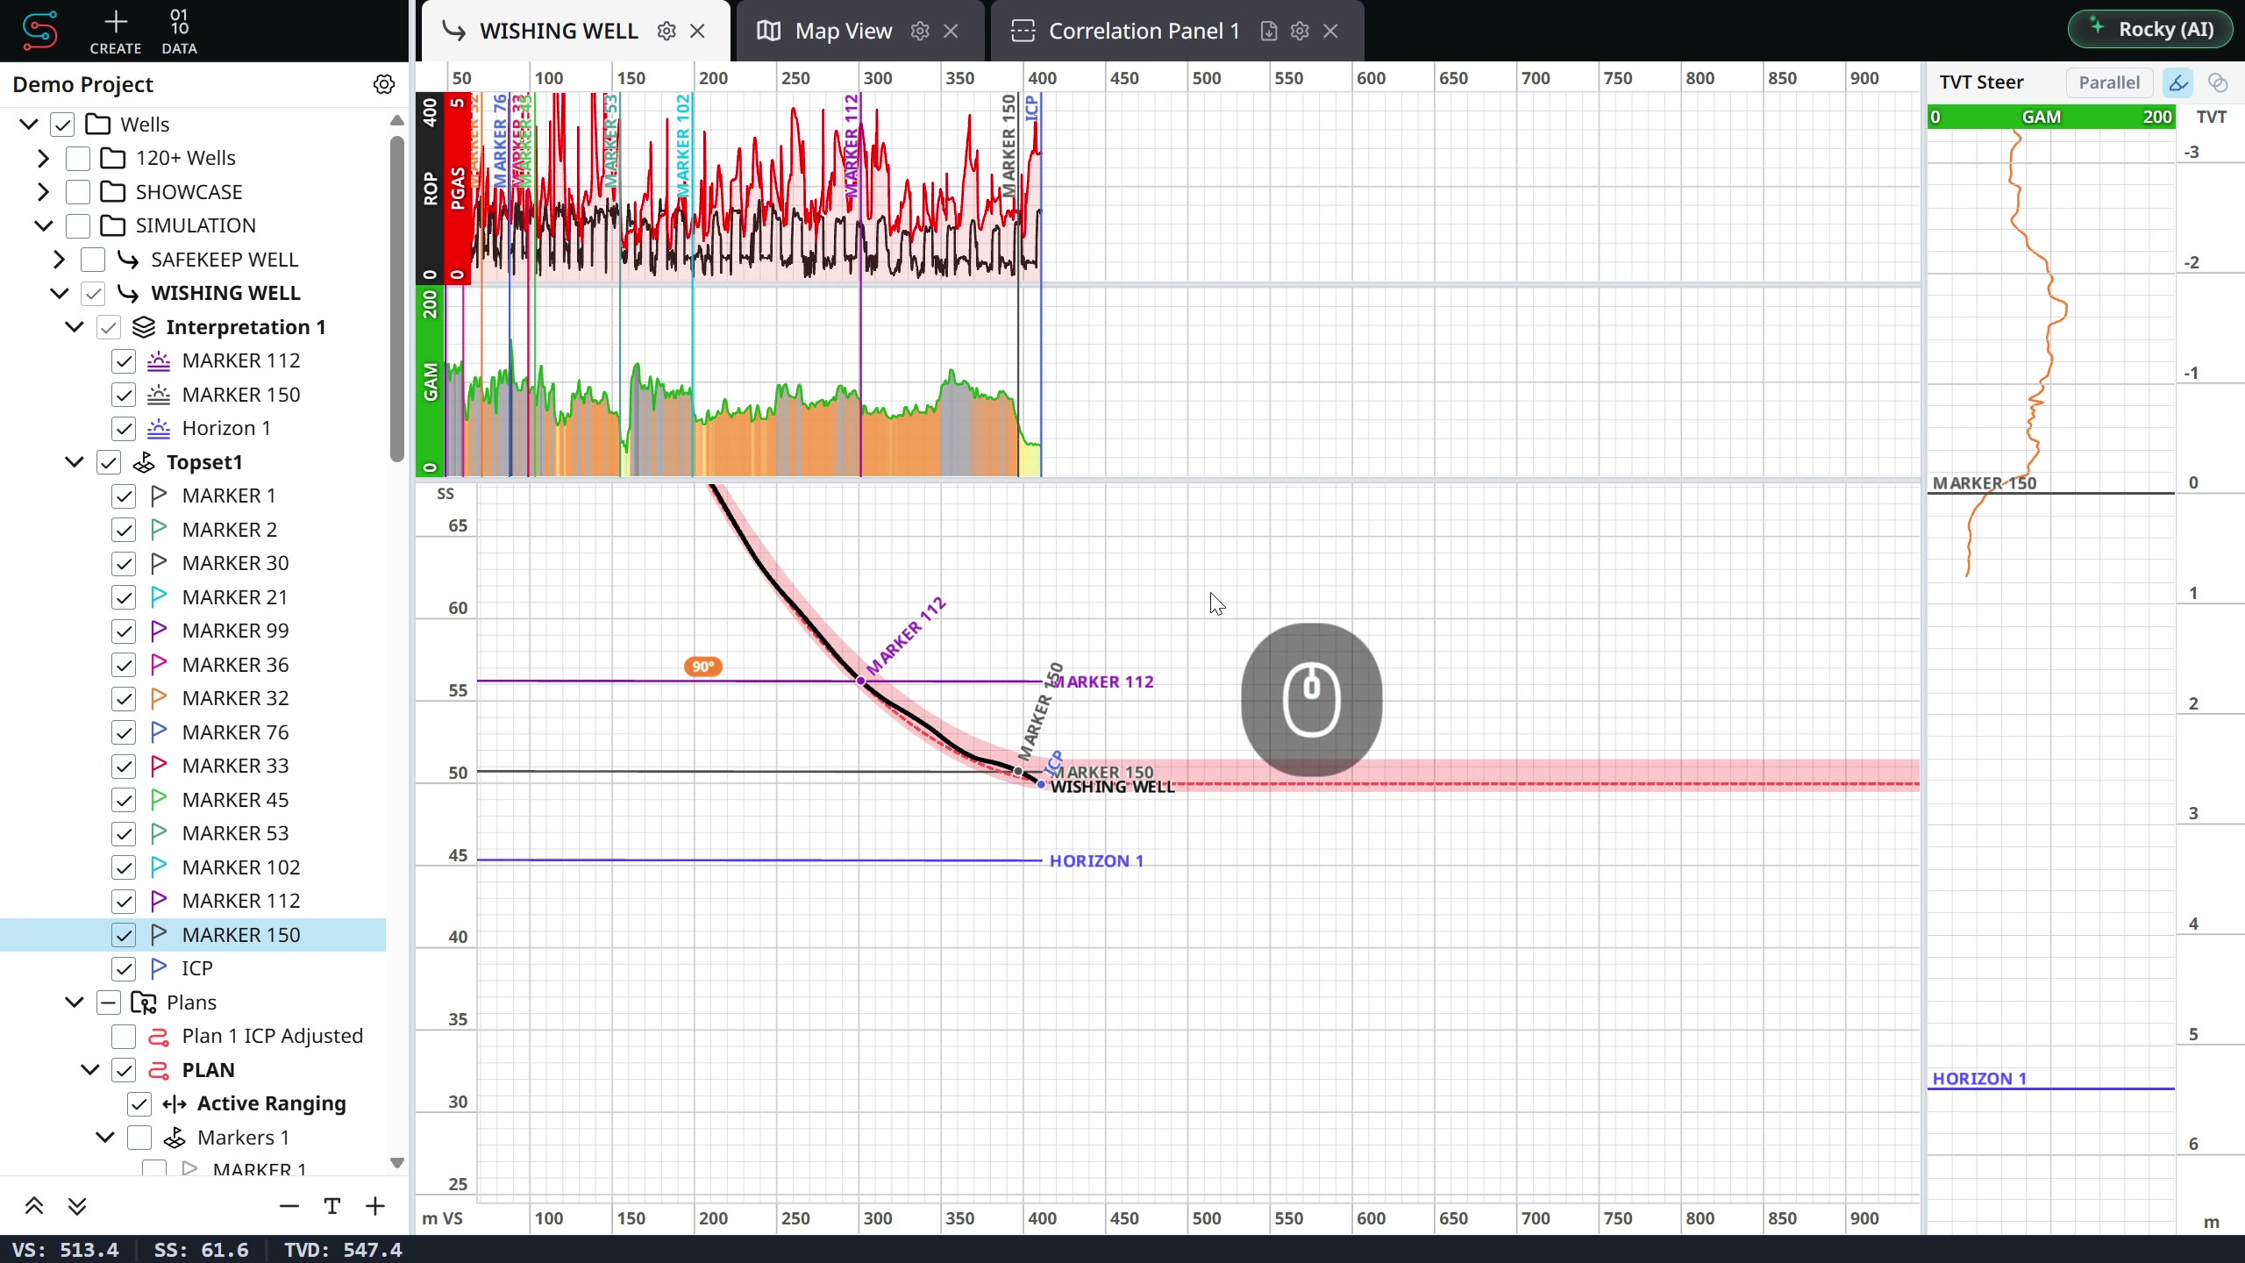The height and width of the screenshot is (1263, 2245).
Task: Open Correlation Panel 1 settings gear
Action: click(x=1301, y=32)
